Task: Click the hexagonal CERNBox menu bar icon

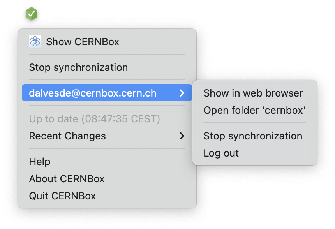Action: pyautogui.click(x=31, y=14)
